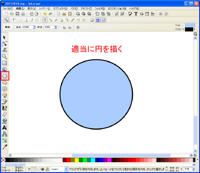This screenshot has width=200, height=173.
Task: Click the light blue Fill swatch
Action: 190,25
